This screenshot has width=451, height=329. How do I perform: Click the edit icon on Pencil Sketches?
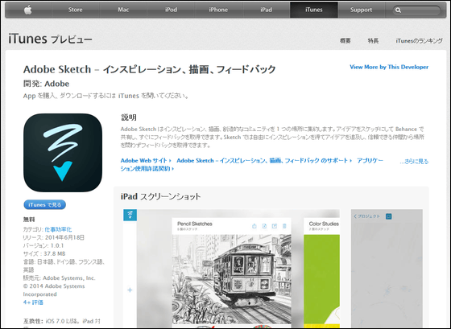pyautogui.click(x=275, y=226)
